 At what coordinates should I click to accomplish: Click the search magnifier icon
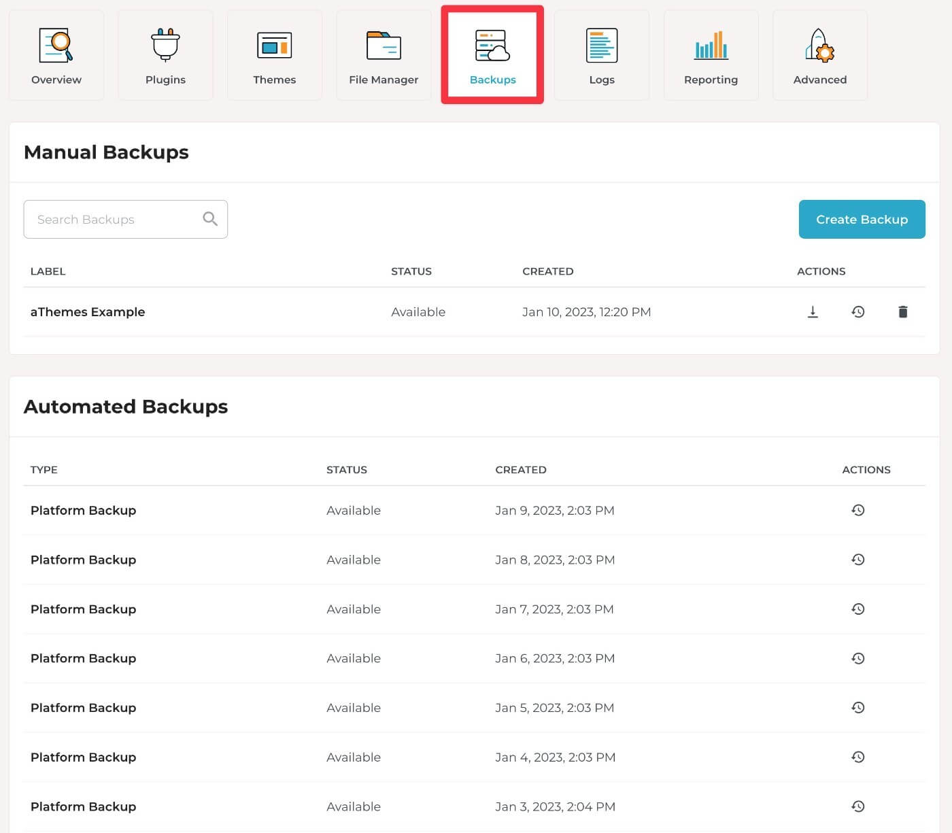210,219
